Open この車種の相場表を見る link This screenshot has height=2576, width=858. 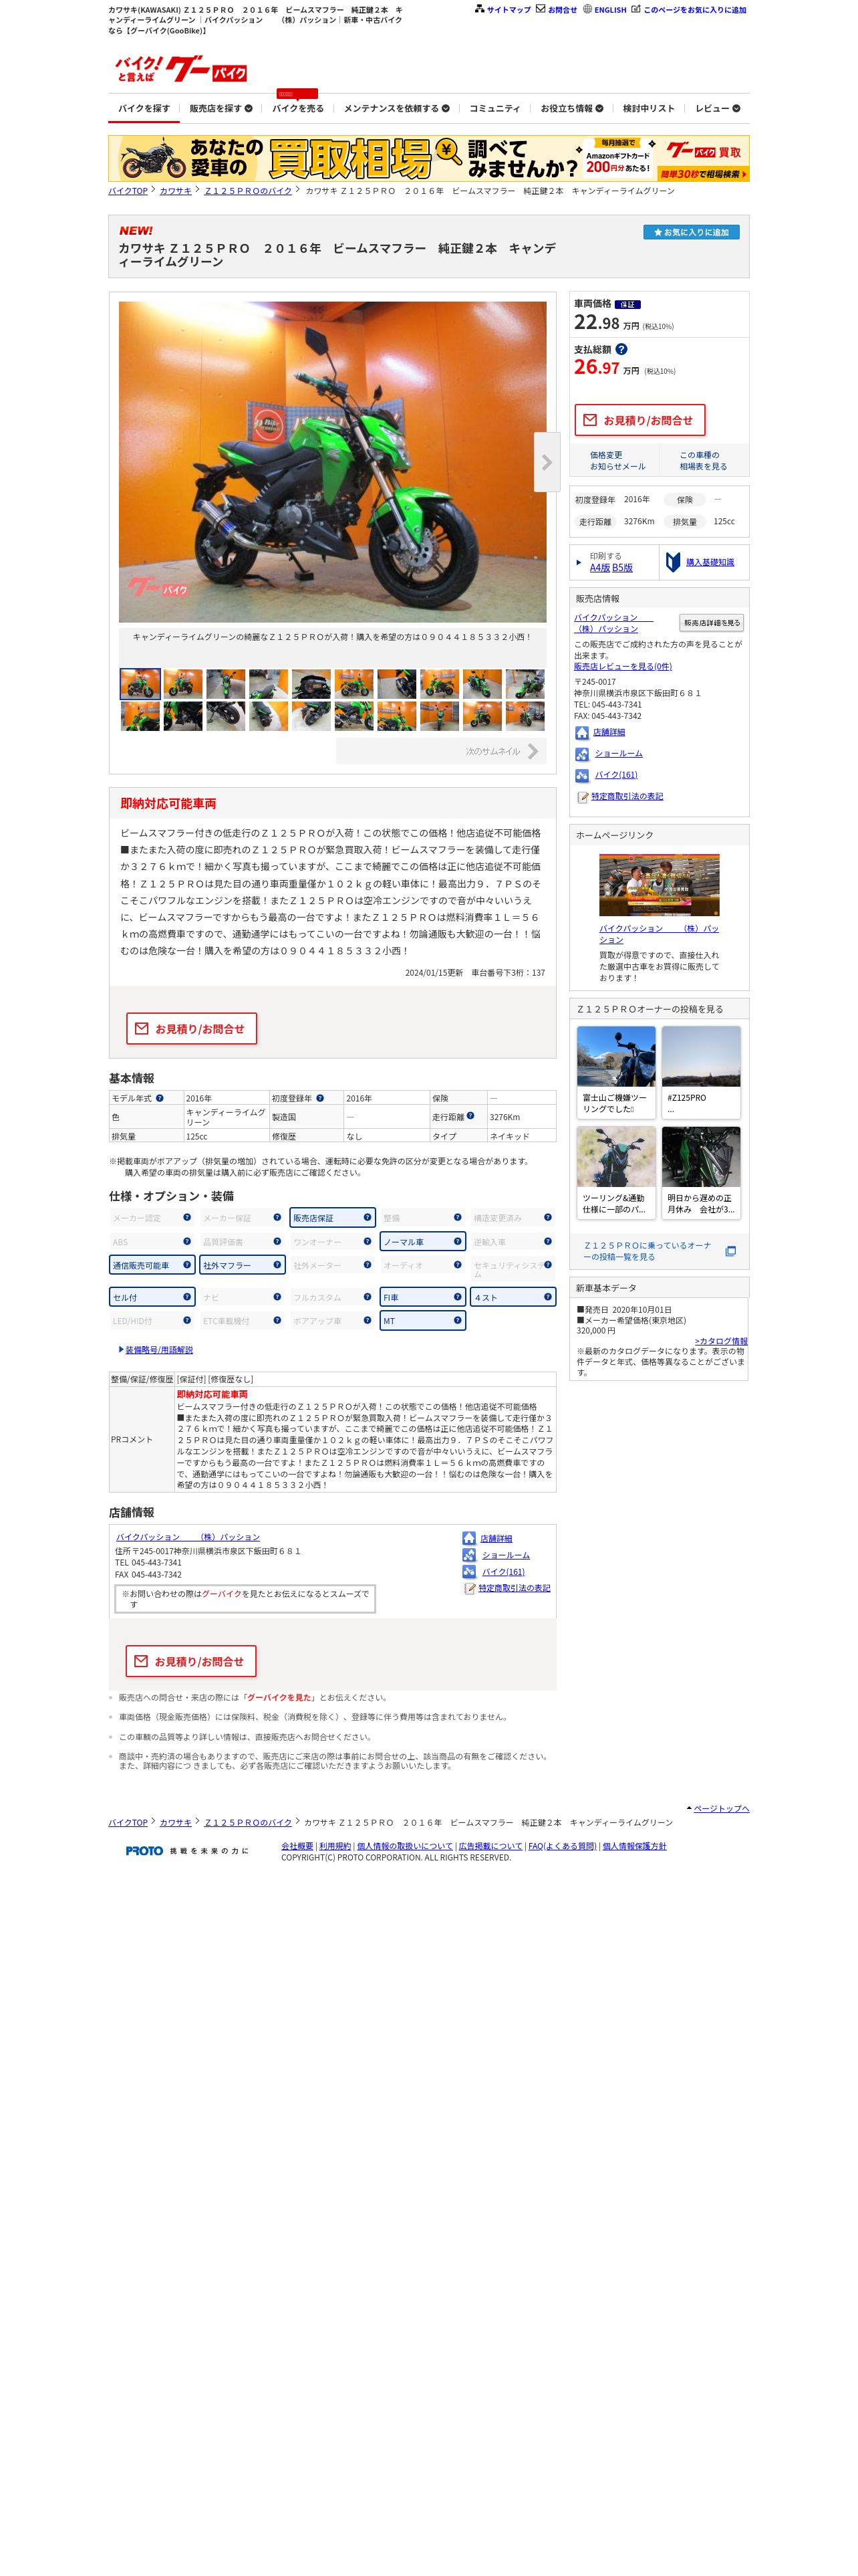(x=703, y=460)
